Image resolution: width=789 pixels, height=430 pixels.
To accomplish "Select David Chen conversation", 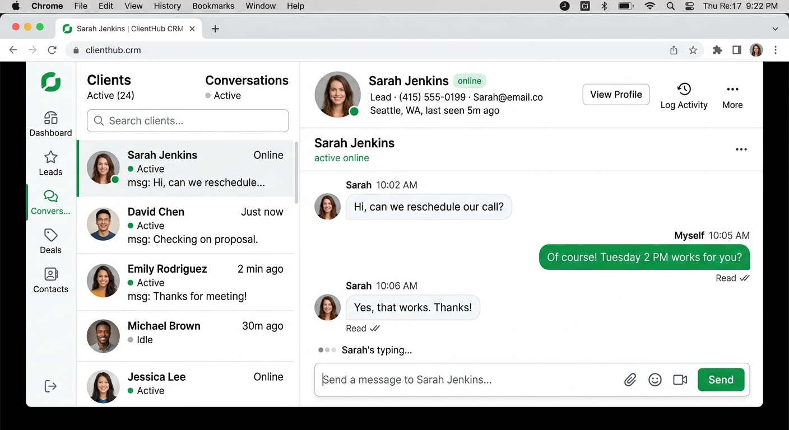I will click(x=185, y=226).
